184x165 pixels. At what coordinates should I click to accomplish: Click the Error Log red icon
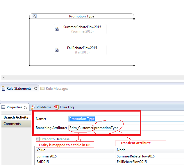click(56, 107)
